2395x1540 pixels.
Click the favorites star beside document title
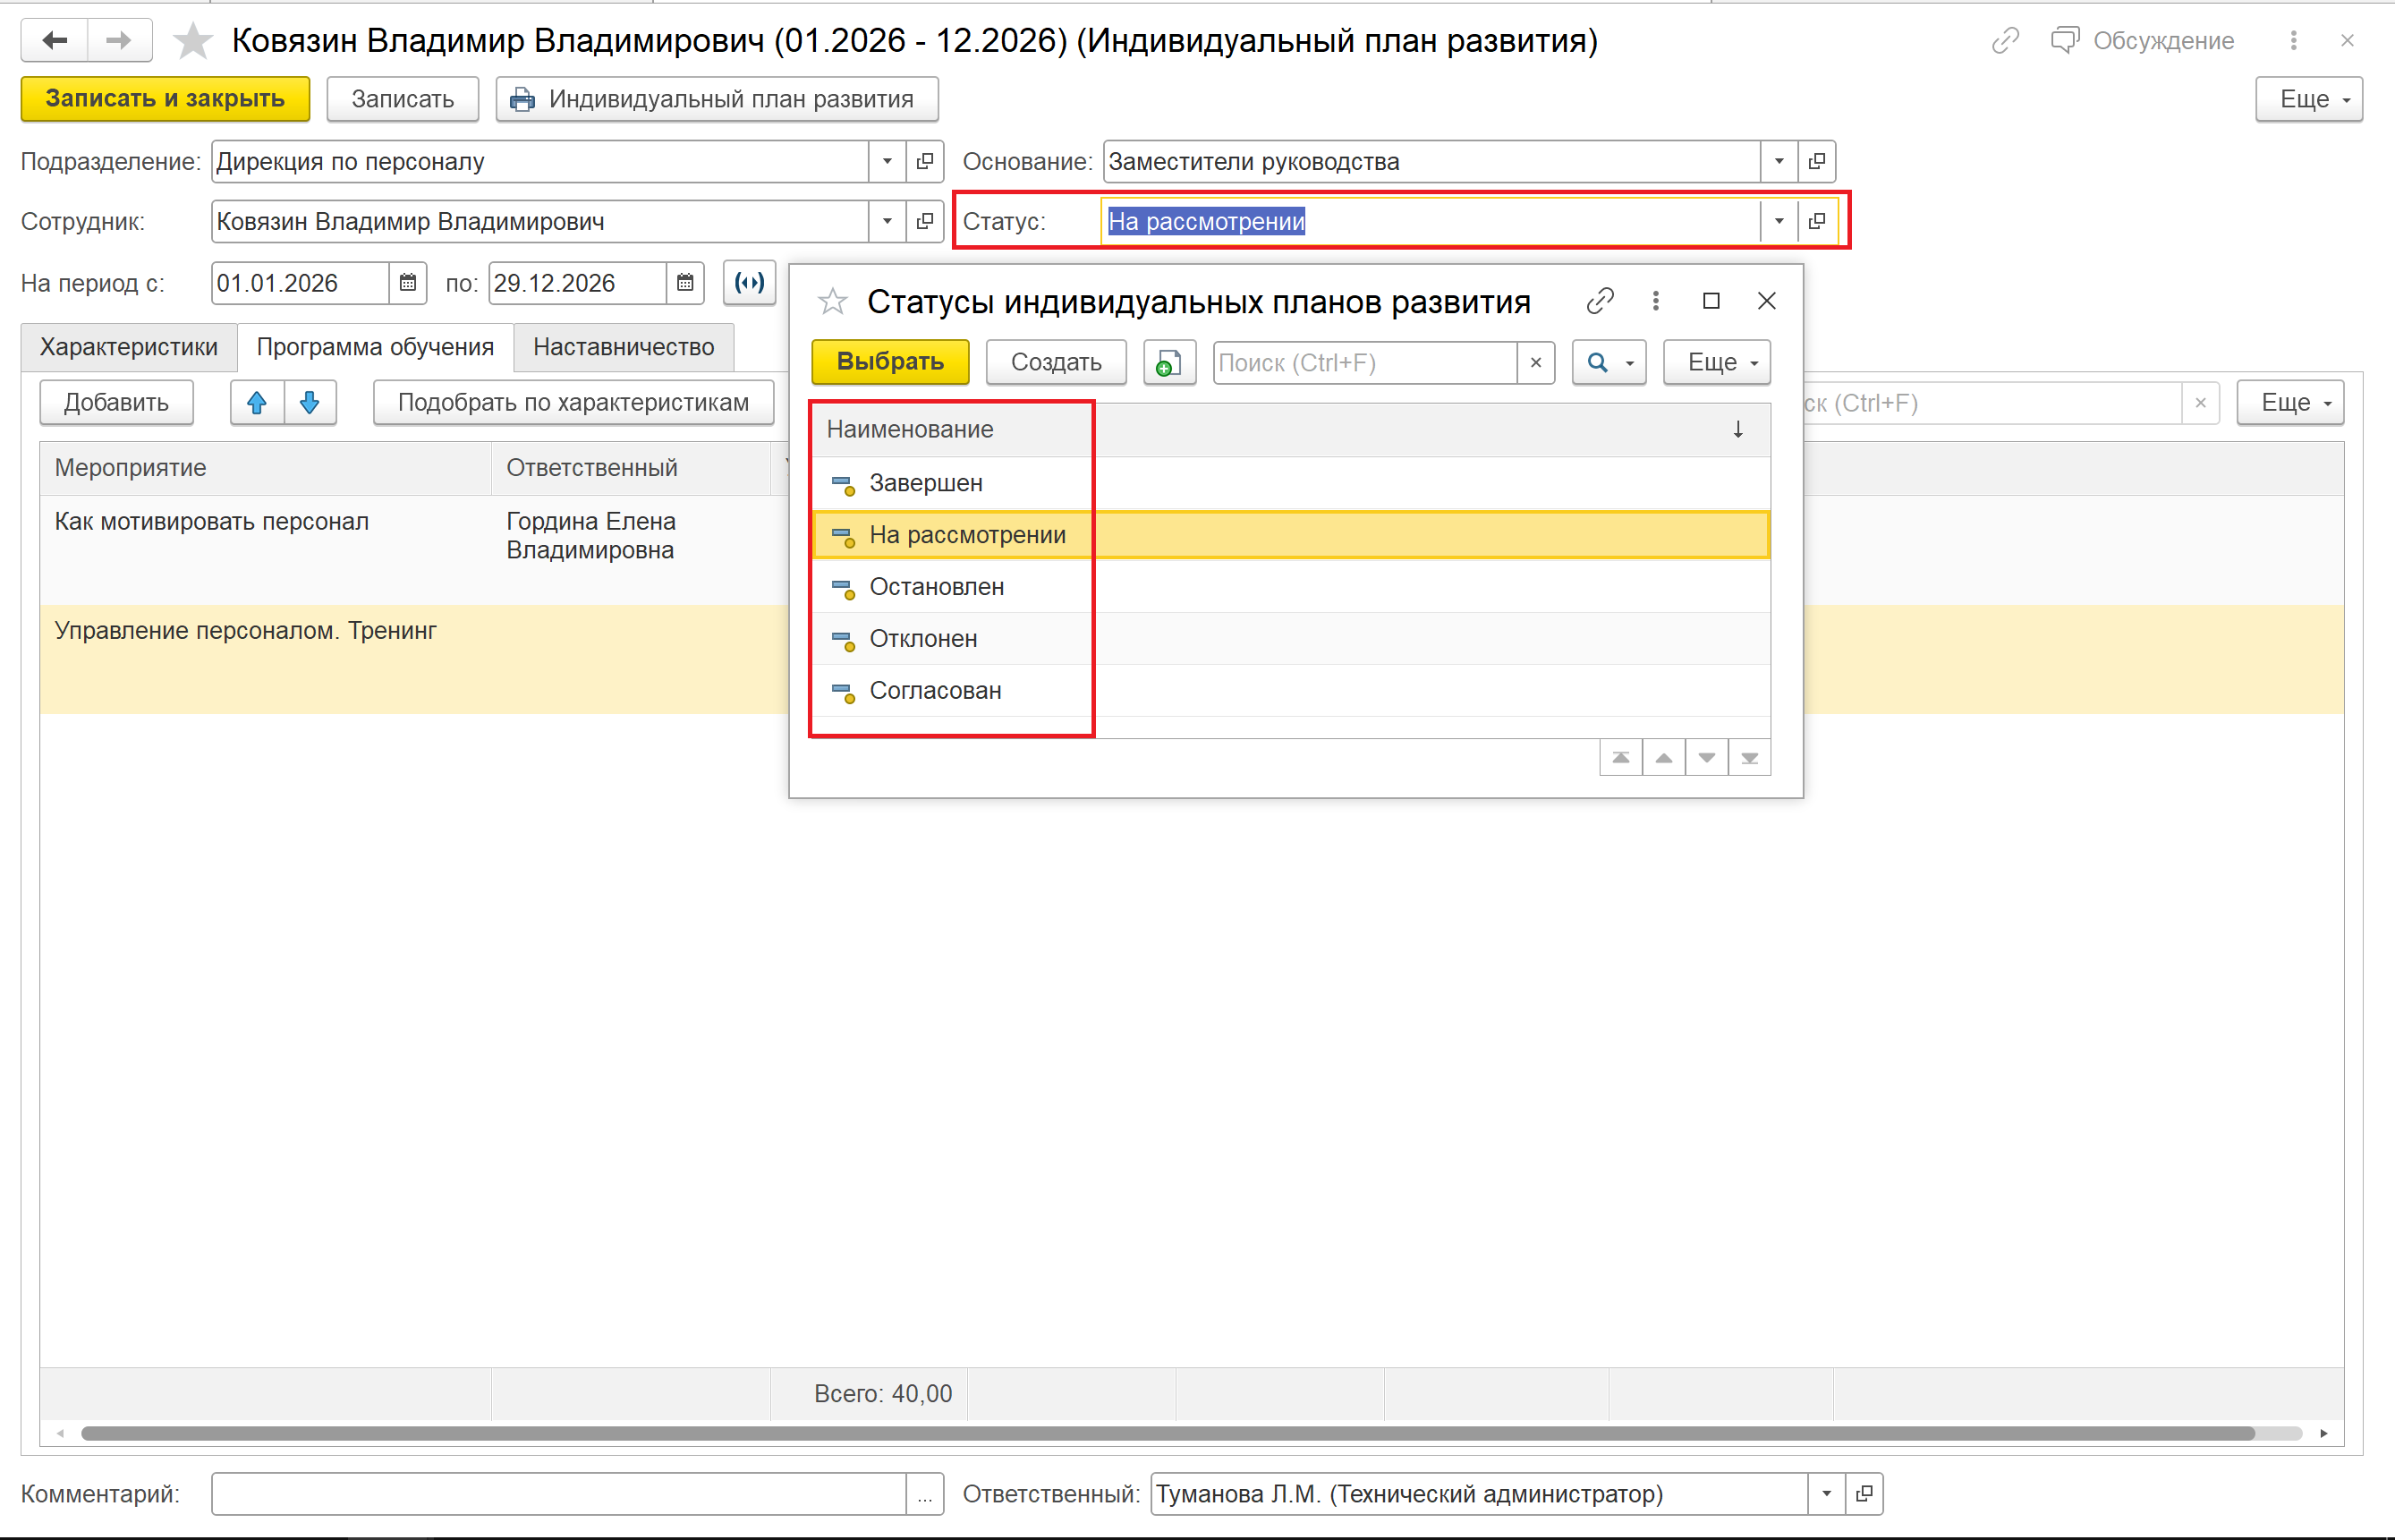192,41
